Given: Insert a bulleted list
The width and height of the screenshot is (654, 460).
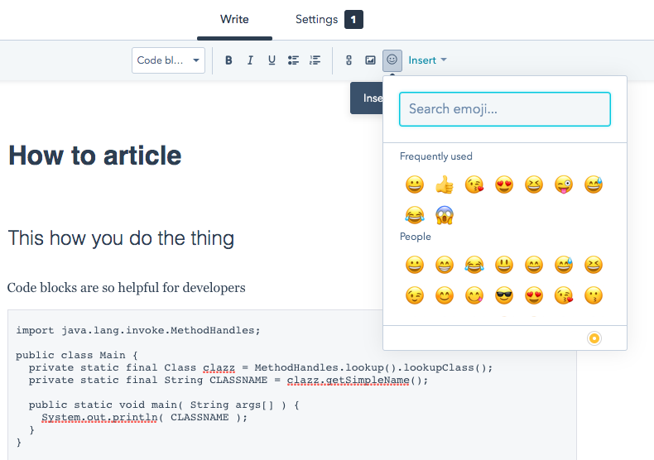Looking at the screenshot, I should (x=293, y=60).
